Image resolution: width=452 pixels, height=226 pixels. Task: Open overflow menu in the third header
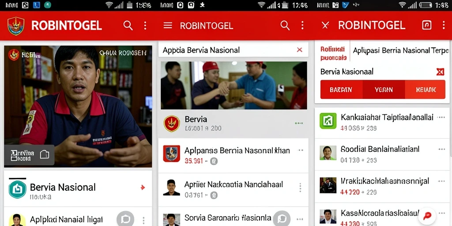point(444,25)
